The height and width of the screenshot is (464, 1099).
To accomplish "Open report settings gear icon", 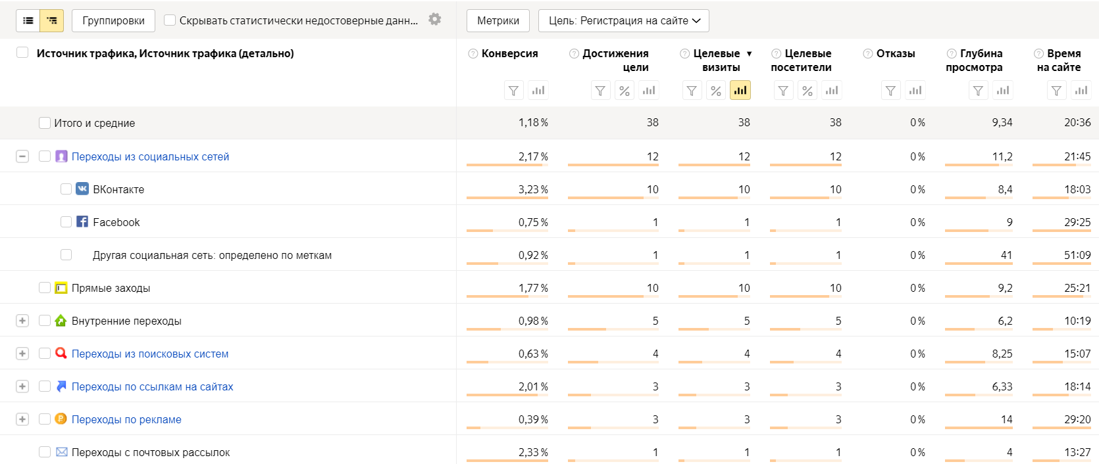I will coord(435,19).
